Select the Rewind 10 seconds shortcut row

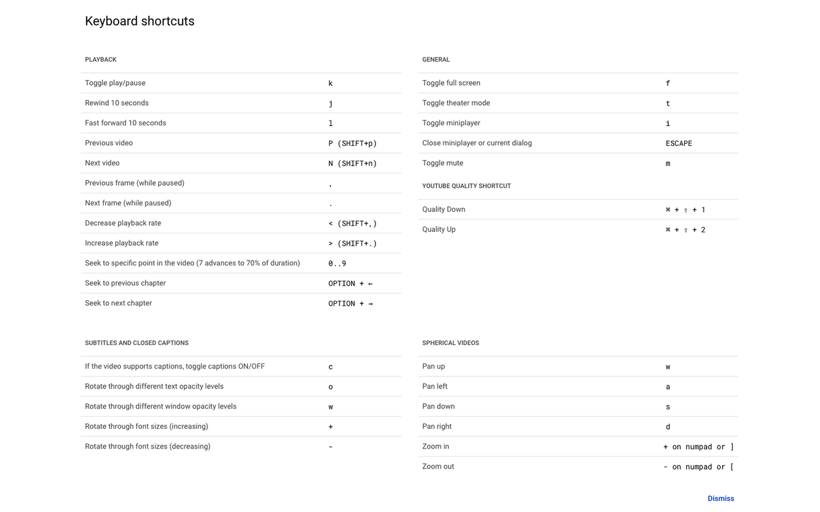241,103
